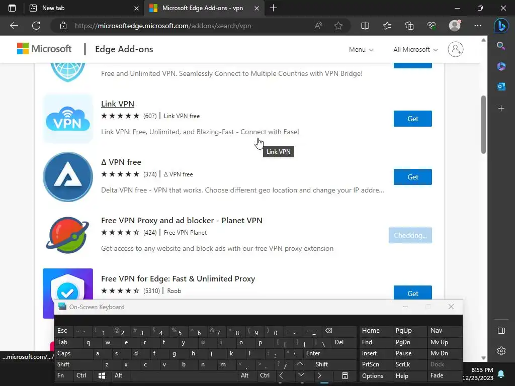Get the Link VPN extension

pyautogui.click(x=412, y=119)
